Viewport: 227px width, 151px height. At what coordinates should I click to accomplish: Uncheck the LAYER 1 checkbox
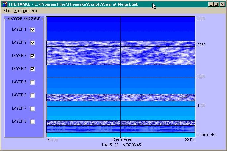coord(32,30)
